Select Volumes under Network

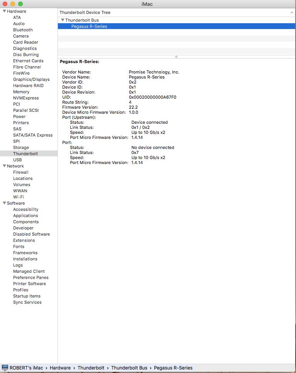(22, 185)
